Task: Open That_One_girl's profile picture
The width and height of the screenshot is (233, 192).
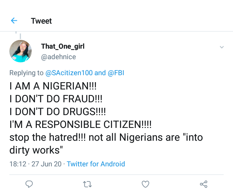Action: click(x=20, y=51)
